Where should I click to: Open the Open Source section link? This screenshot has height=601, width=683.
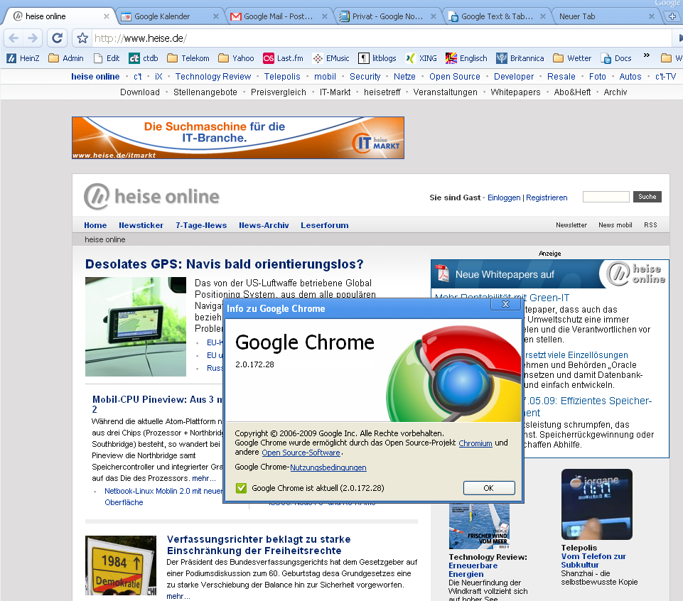[x=455, y=77]
